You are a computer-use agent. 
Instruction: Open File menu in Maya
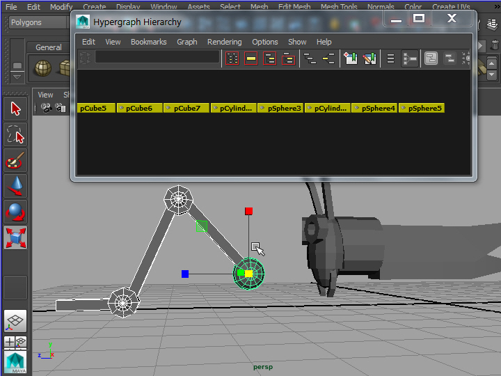click(x=11, y=6)
